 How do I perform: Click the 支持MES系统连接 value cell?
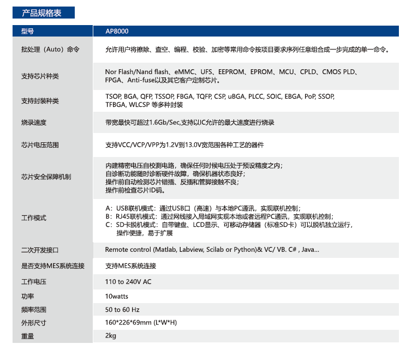tap(130, 266)
